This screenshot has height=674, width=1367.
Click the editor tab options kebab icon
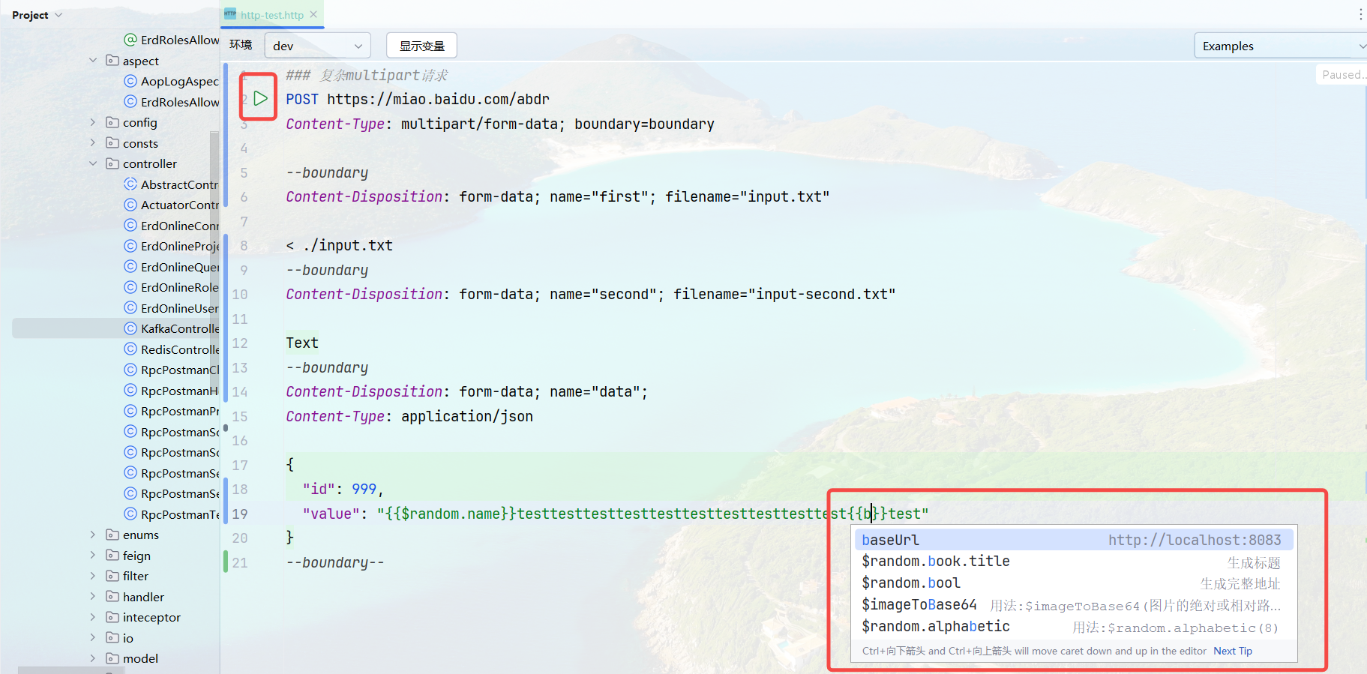point(1360,14)
